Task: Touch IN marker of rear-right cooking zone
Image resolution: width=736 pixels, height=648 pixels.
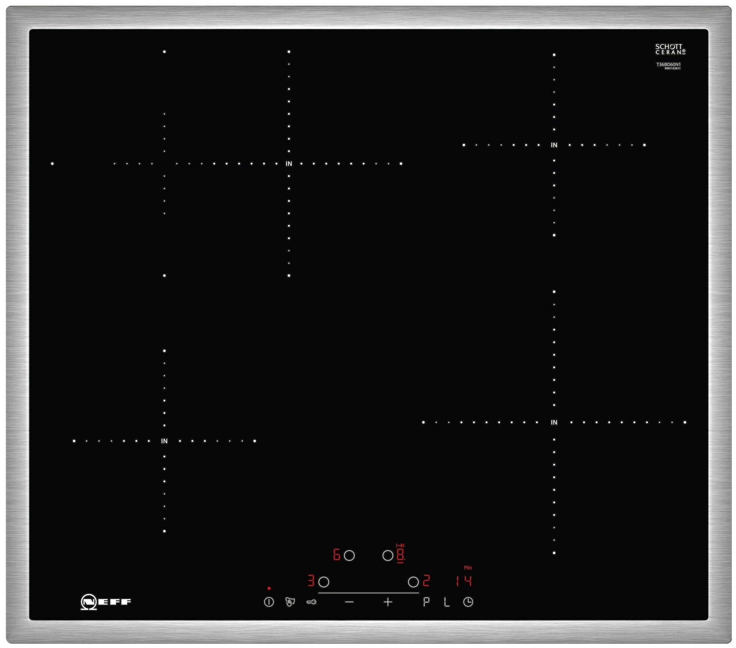Action: point(554,145)
